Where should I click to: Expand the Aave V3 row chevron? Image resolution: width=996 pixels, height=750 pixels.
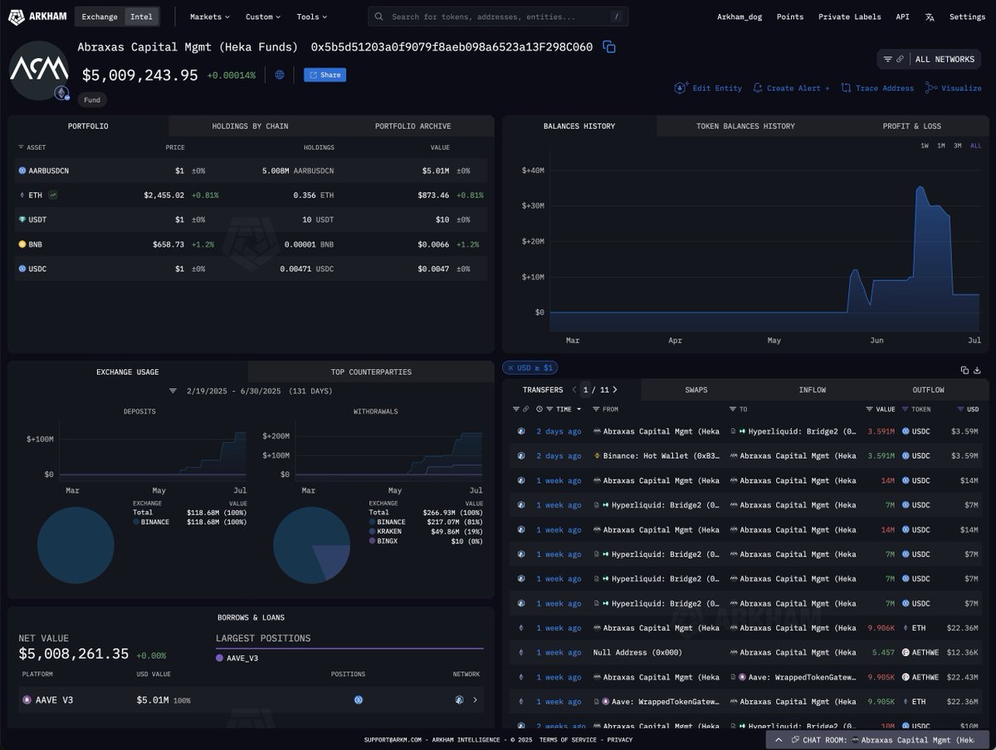tap(475, 700)
